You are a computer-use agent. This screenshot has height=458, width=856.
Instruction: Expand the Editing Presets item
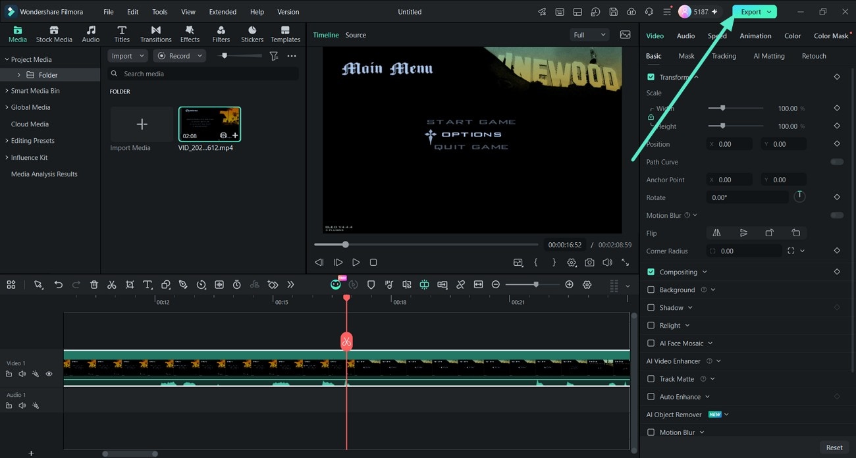[x=7, y=141]
